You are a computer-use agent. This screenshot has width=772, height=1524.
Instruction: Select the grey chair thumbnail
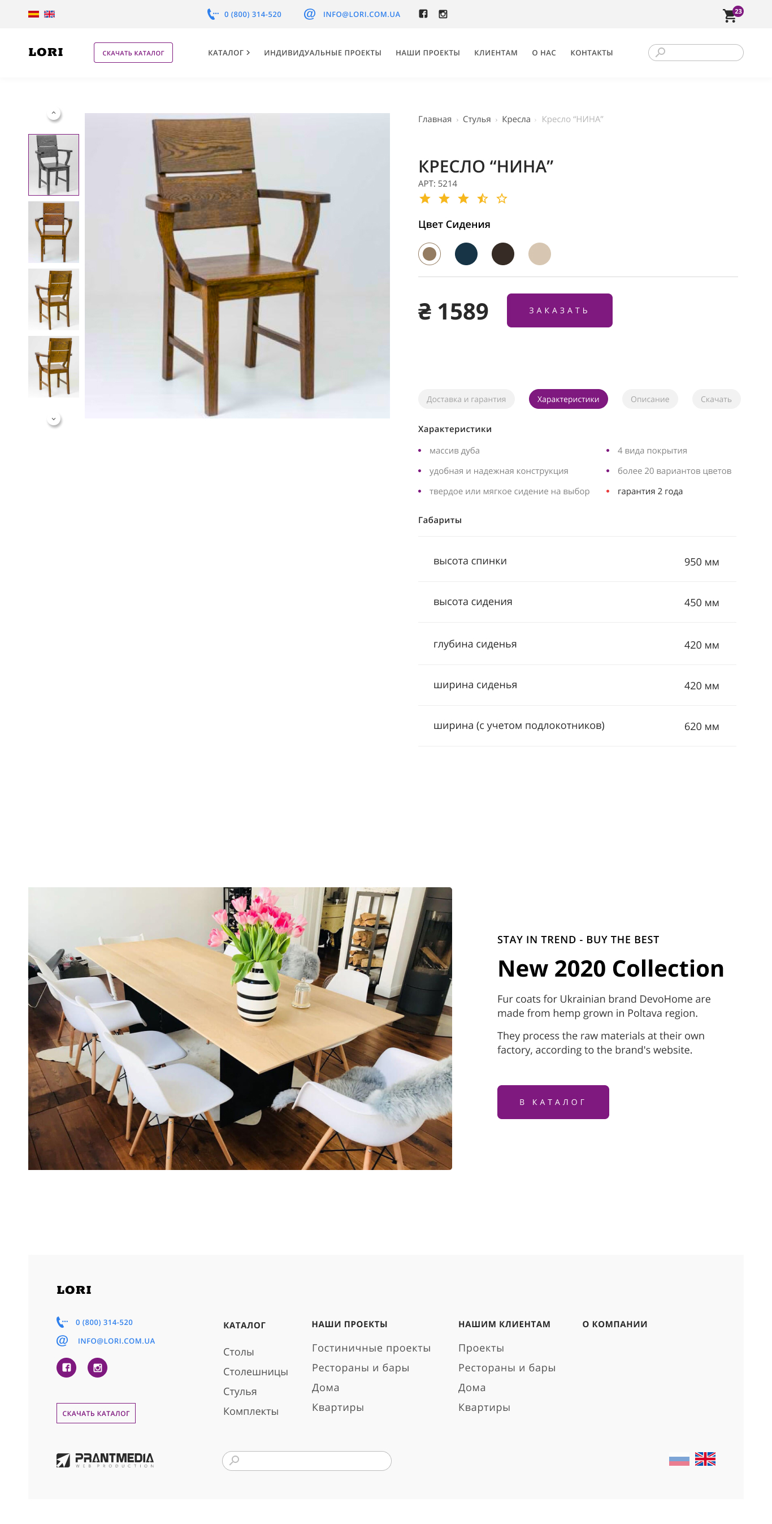click(x=54, y=165)
